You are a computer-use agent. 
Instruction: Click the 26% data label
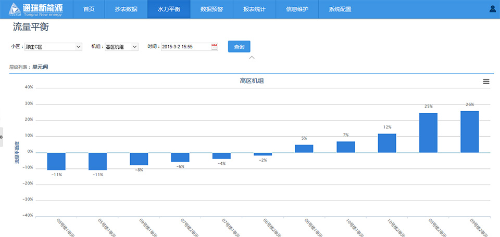470,104
